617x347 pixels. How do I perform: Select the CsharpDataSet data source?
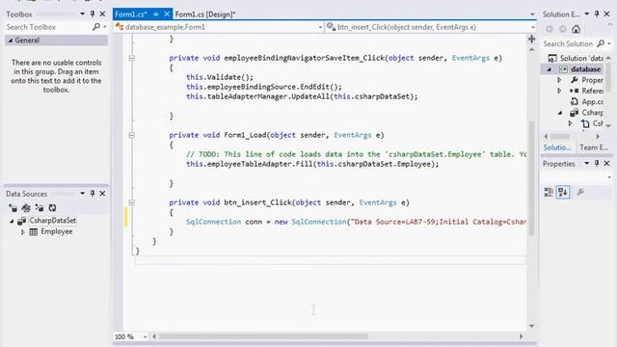pyautogui.click(x=52, y=221)
